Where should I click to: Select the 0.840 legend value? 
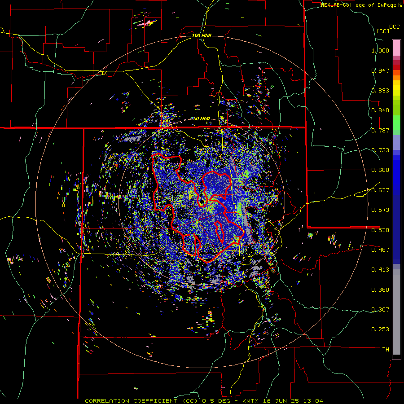tap(380, 110)
